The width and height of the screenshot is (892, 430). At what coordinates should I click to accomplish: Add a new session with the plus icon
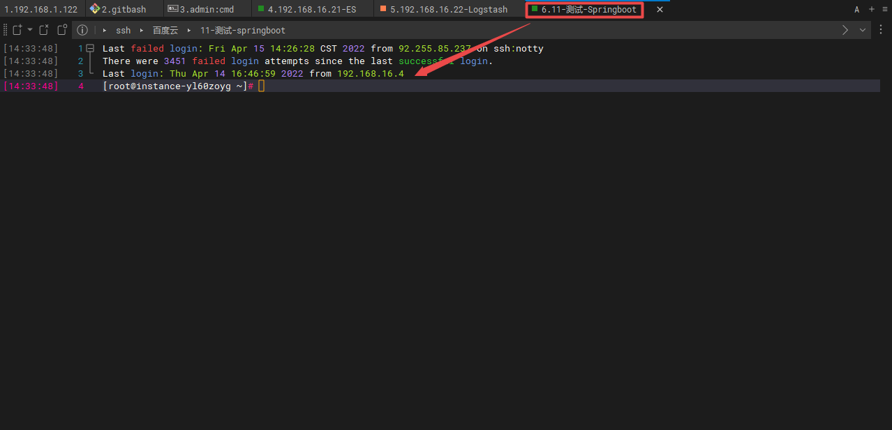pyautogui.click(x=871, y=9)
